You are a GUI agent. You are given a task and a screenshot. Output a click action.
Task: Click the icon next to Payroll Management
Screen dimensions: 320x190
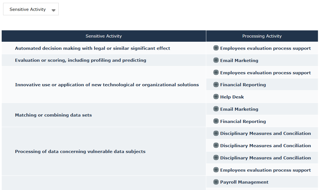(216, 182)
